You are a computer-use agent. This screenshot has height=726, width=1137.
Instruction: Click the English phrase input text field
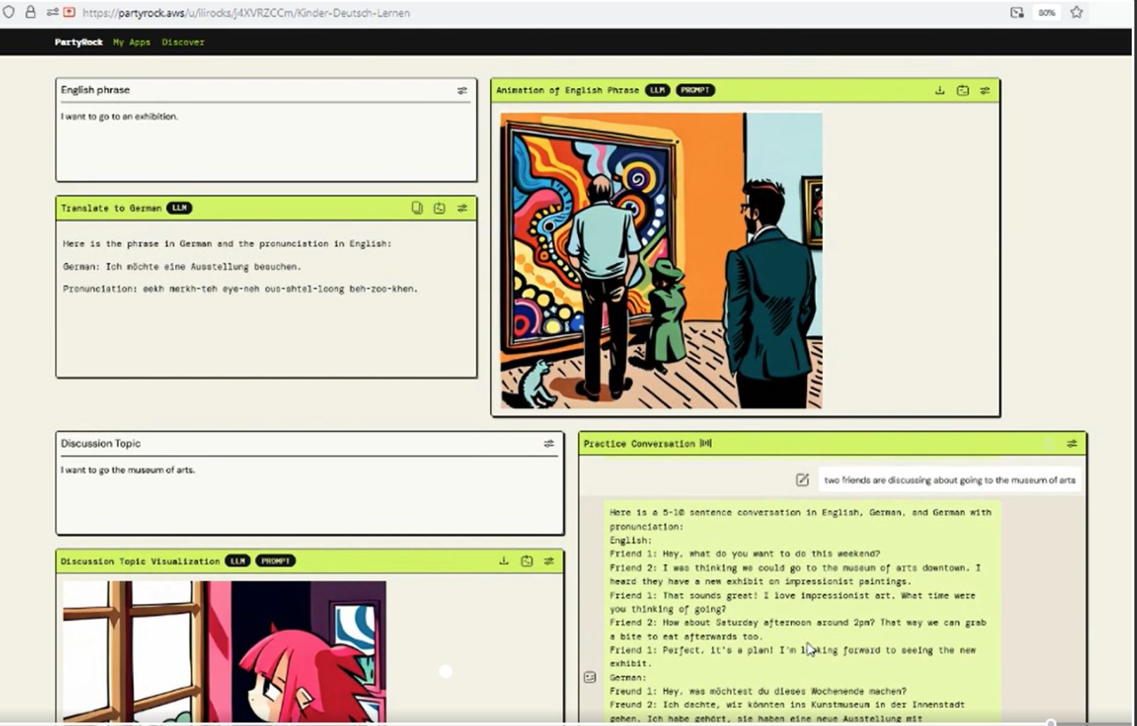point(267,143)
